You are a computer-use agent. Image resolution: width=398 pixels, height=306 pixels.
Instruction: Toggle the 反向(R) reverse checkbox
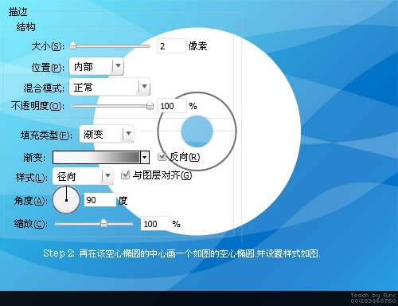162,157
